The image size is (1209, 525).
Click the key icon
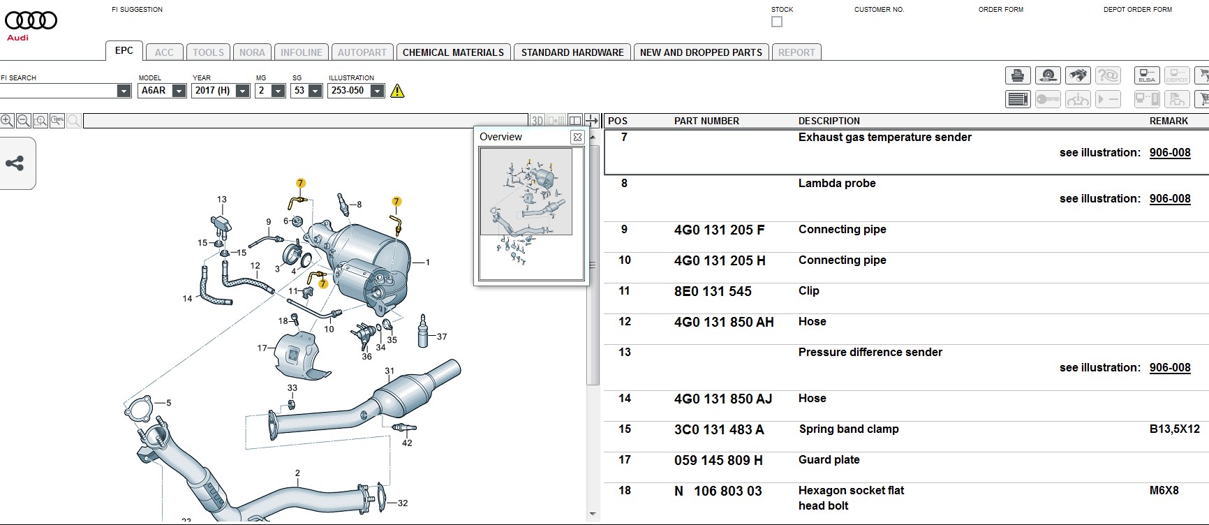coord(1048,99)
